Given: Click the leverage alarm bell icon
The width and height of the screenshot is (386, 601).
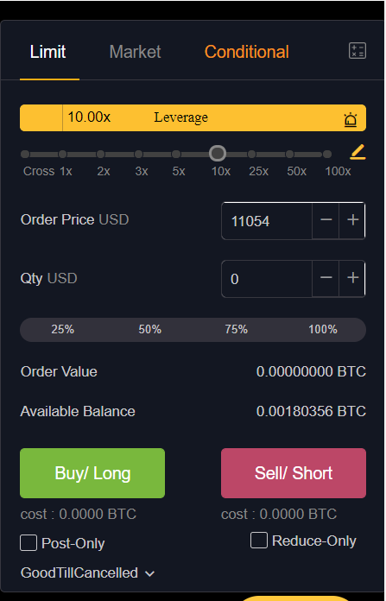Looking at the screenshot, I should [351, 119].
